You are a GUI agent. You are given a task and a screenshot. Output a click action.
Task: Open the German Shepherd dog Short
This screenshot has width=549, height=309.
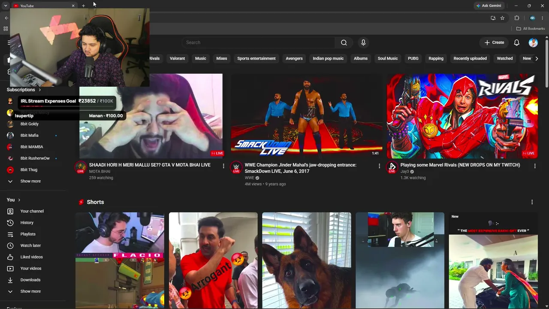(306, 261)
